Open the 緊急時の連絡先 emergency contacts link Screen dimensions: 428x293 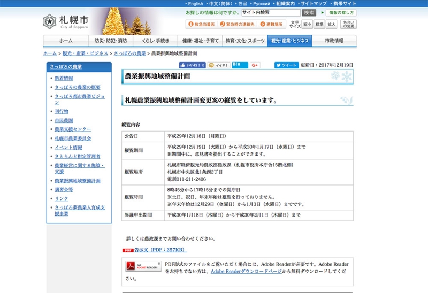tap(237, 25)
